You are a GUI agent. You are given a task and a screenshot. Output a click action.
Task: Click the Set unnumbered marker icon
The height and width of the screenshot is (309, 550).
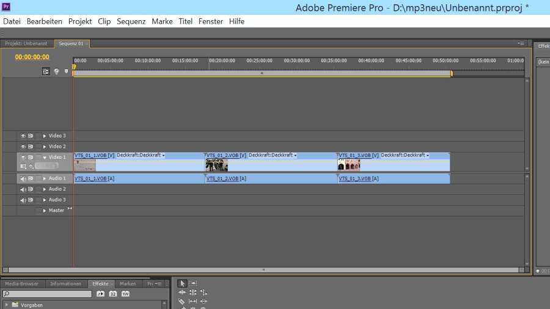click(x=66, y=71)
